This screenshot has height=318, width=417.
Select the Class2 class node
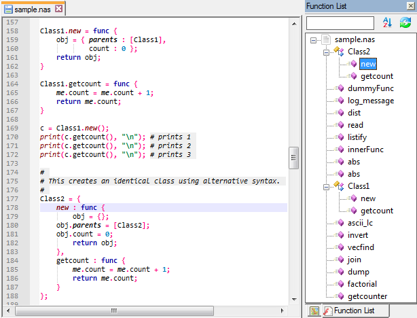(359, 52)
